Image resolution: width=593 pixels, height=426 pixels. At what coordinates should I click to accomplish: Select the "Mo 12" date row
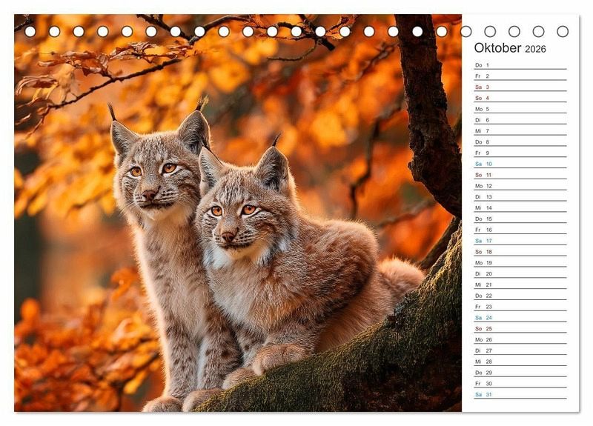point(520,186)
